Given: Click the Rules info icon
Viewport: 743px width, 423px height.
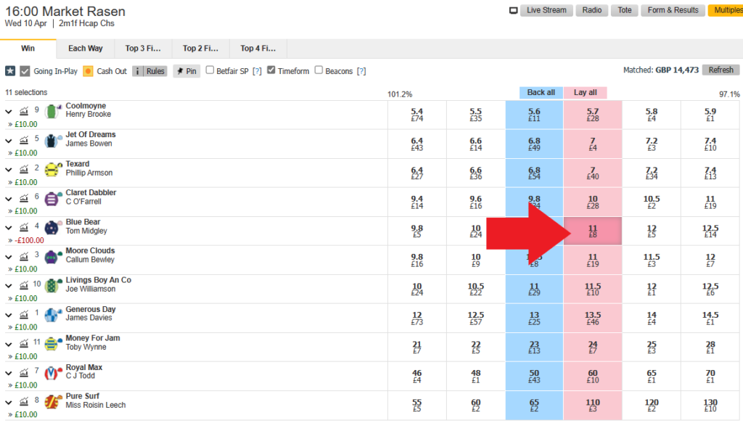Looking at the screenshot, I should tap(137, 71).
